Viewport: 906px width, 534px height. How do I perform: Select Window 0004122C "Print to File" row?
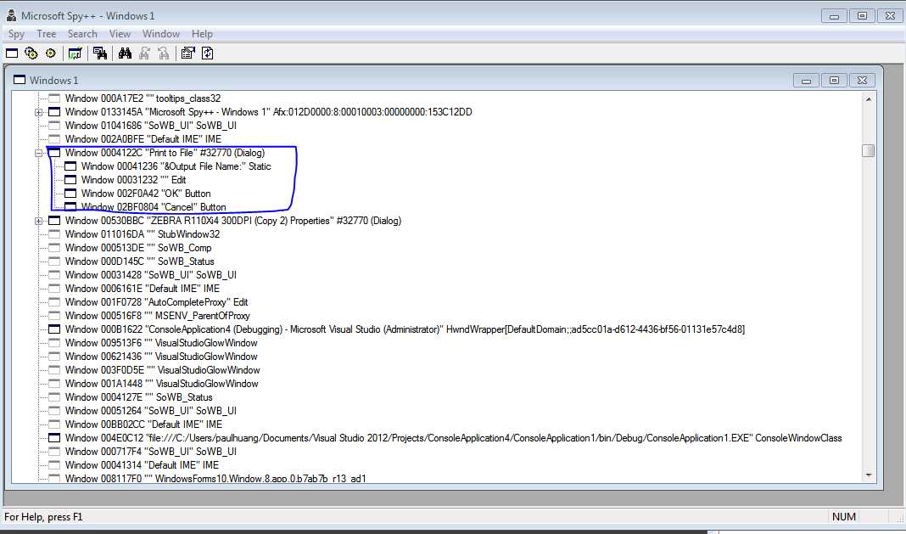pos(165,153)
